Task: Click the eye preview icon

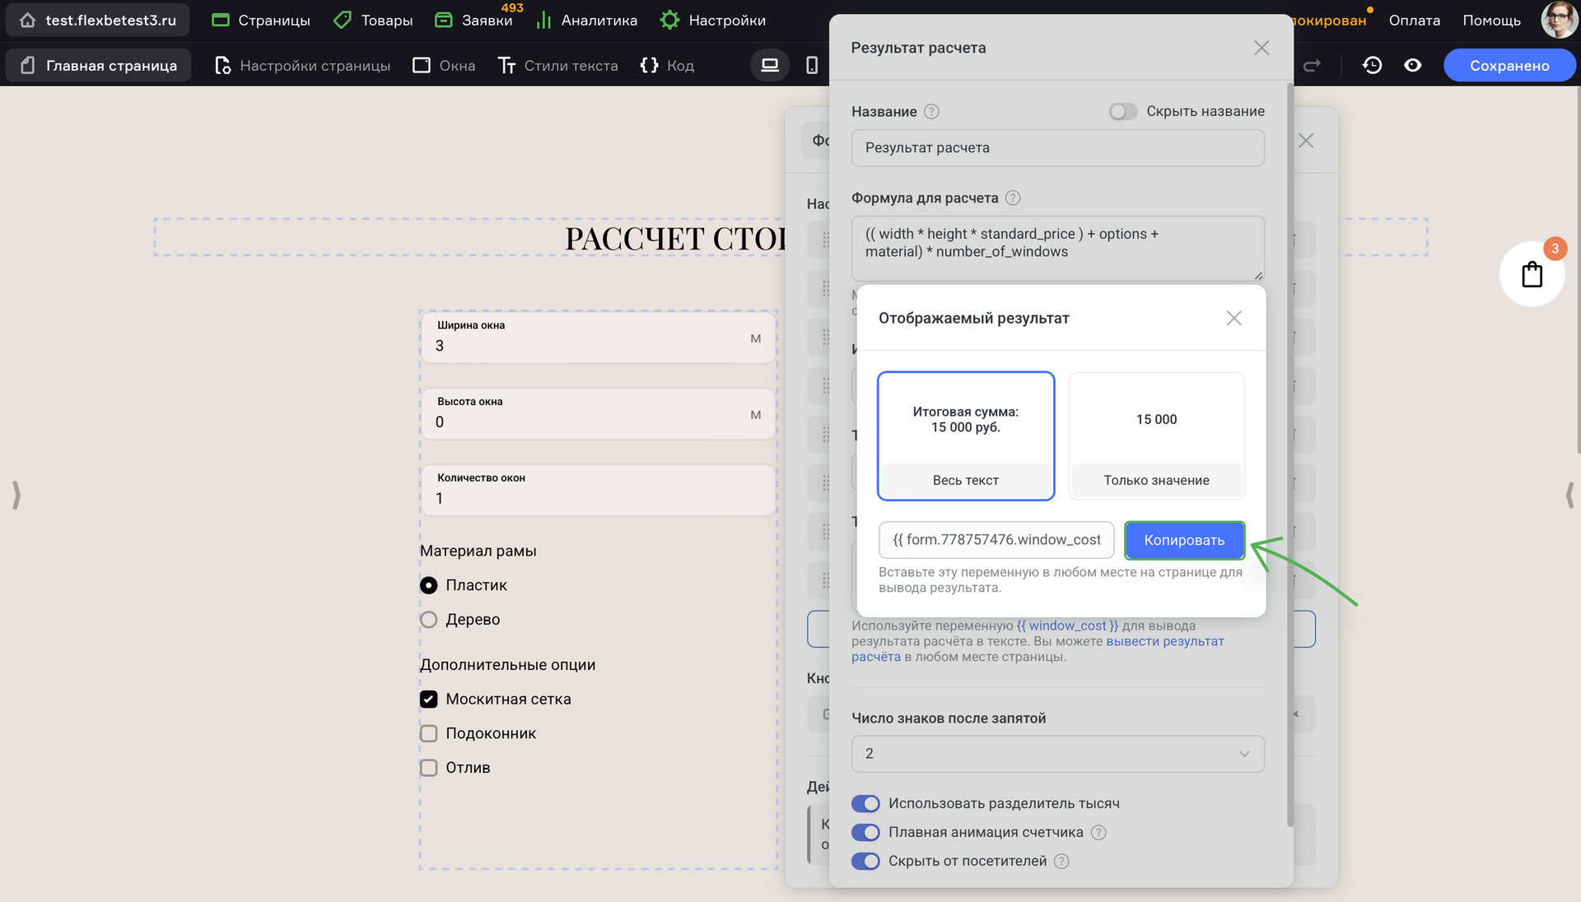Action: click(x=1413, y=65)
